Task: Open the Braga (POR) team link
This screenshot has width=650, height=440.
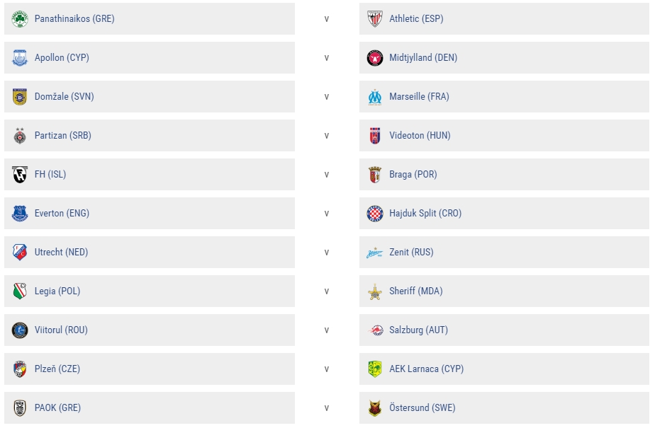Action: tap(413, 175)
